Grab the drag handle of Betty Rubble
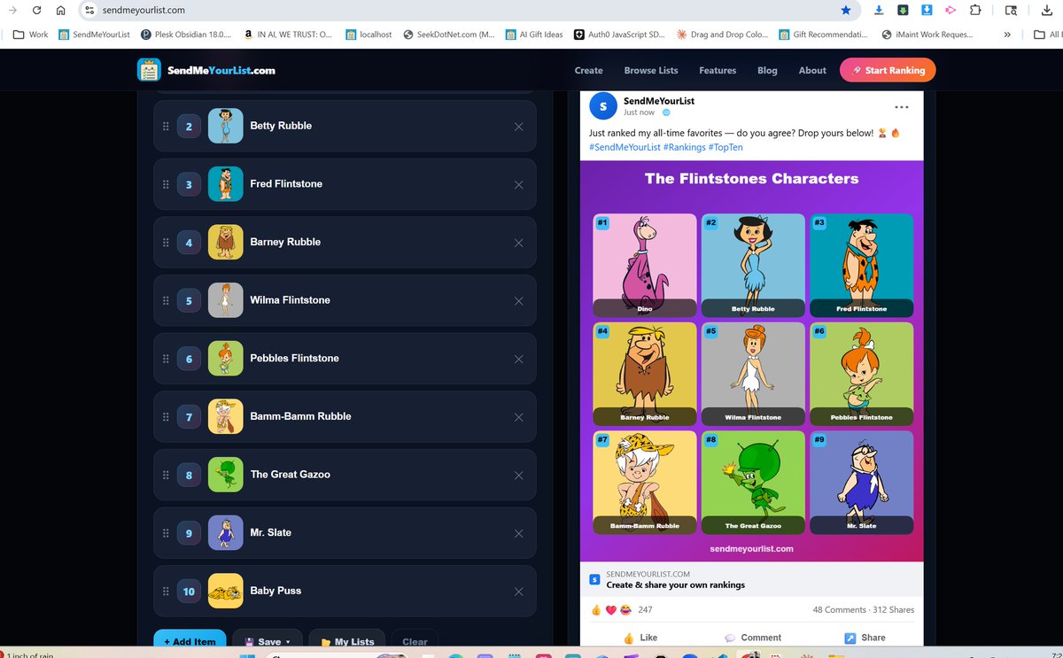Viewport: 1063px width, 658px height. coord(166,126)
